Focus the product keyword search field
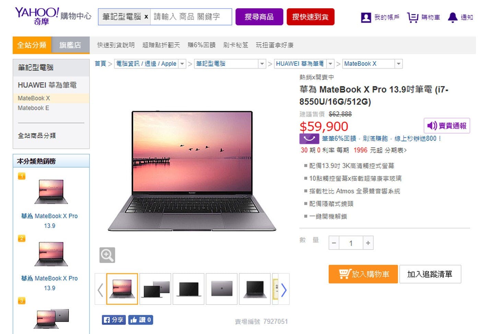Screen dimensions: 494x334 (x=191, y=17)
